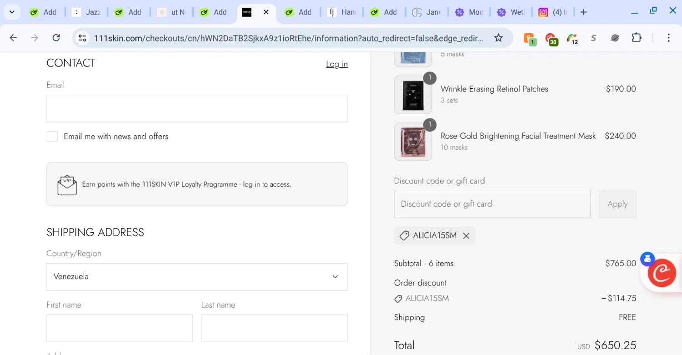Click the V1P loyalty envelope icon
682x355 pixels.
click(x=67, y=185)
